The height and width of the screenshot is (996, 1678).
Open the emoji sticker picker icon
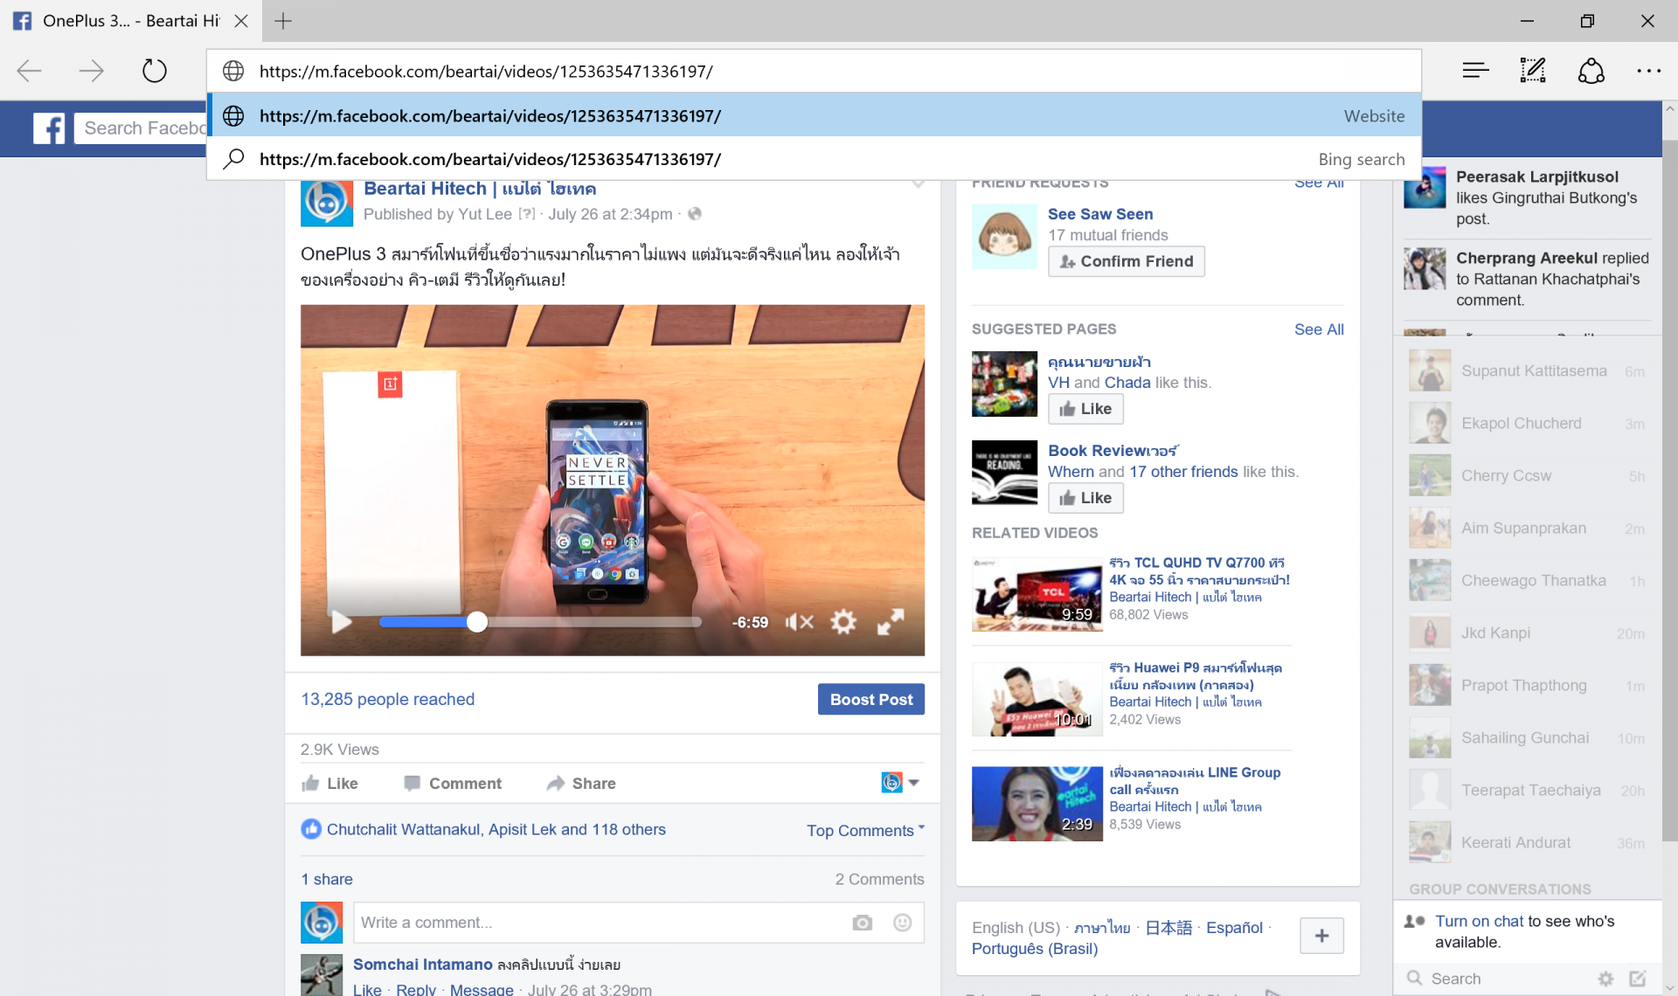point(903,923)
